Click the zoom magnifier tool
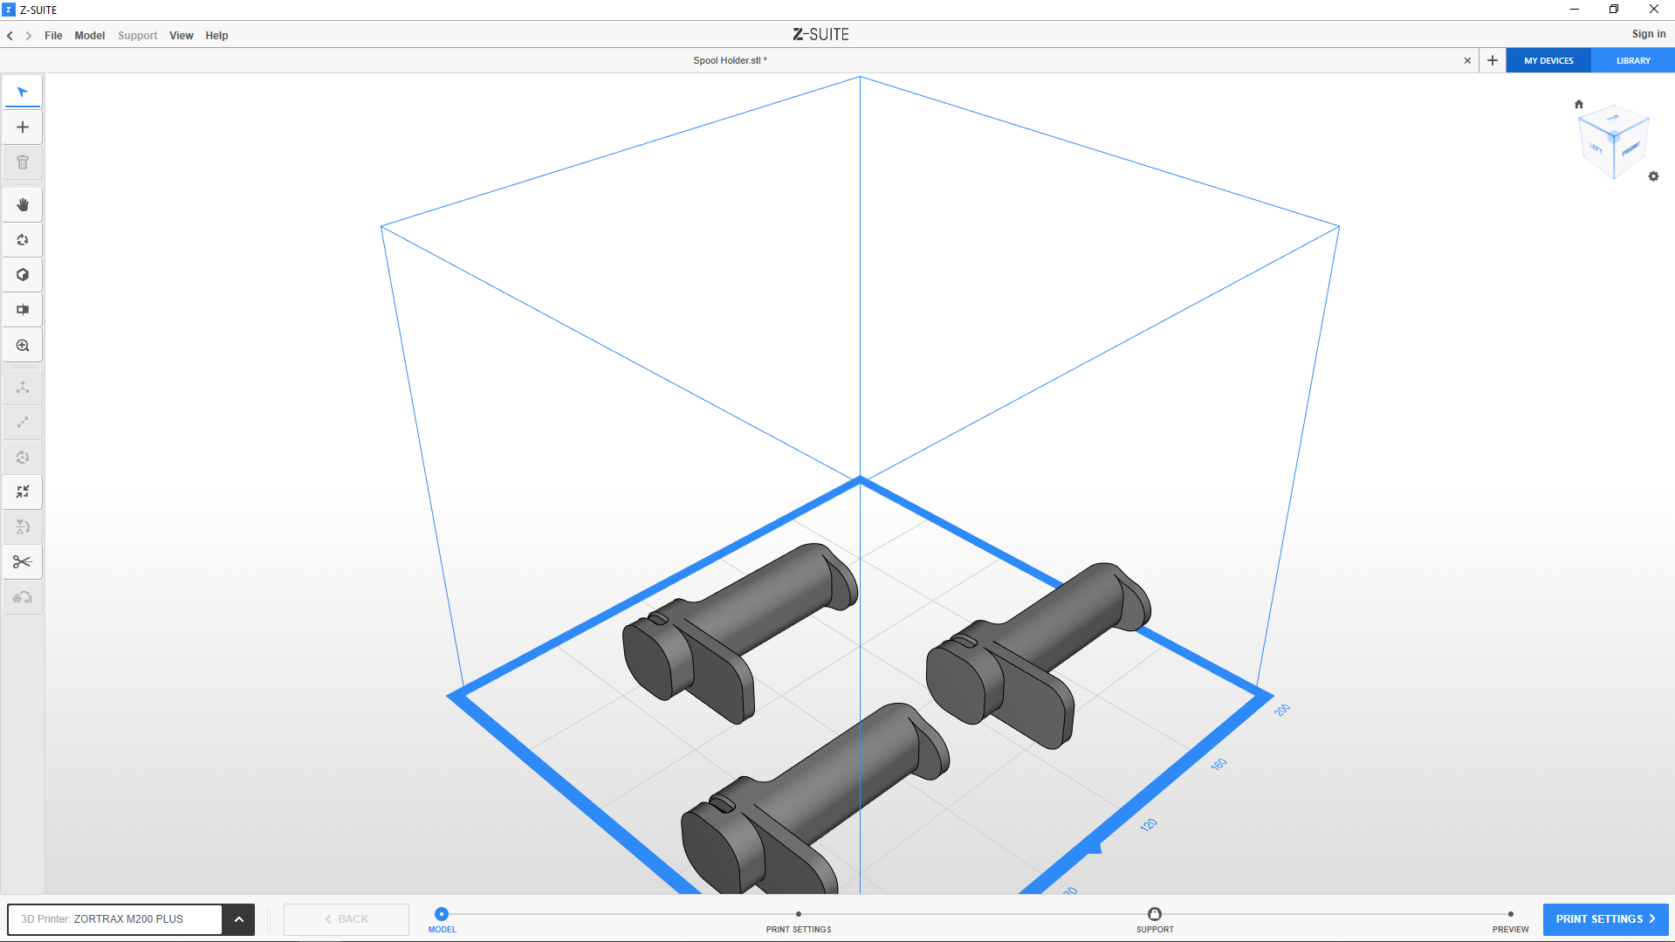This screenshot has height=942, width=1675. 23,346
